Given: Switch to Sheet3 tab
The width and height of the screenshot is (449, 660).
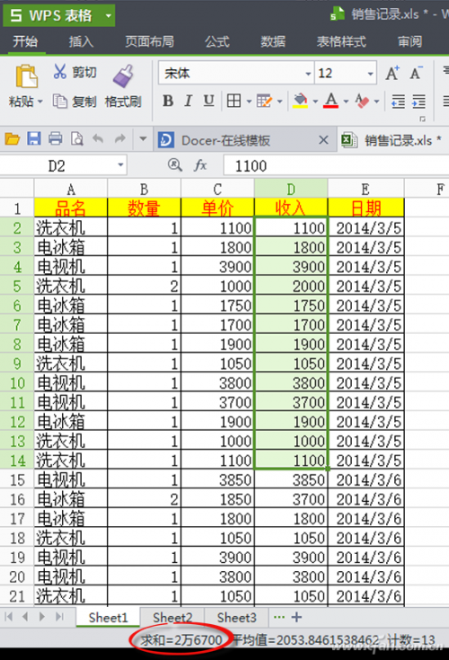Looking at the screenshot, I should [236, 618].
